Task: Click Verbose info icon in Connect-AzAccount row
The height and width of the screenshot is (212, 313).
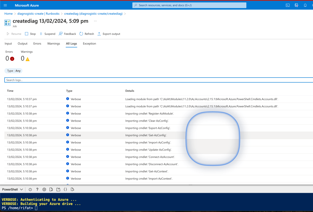Action: tap(68, 157)
